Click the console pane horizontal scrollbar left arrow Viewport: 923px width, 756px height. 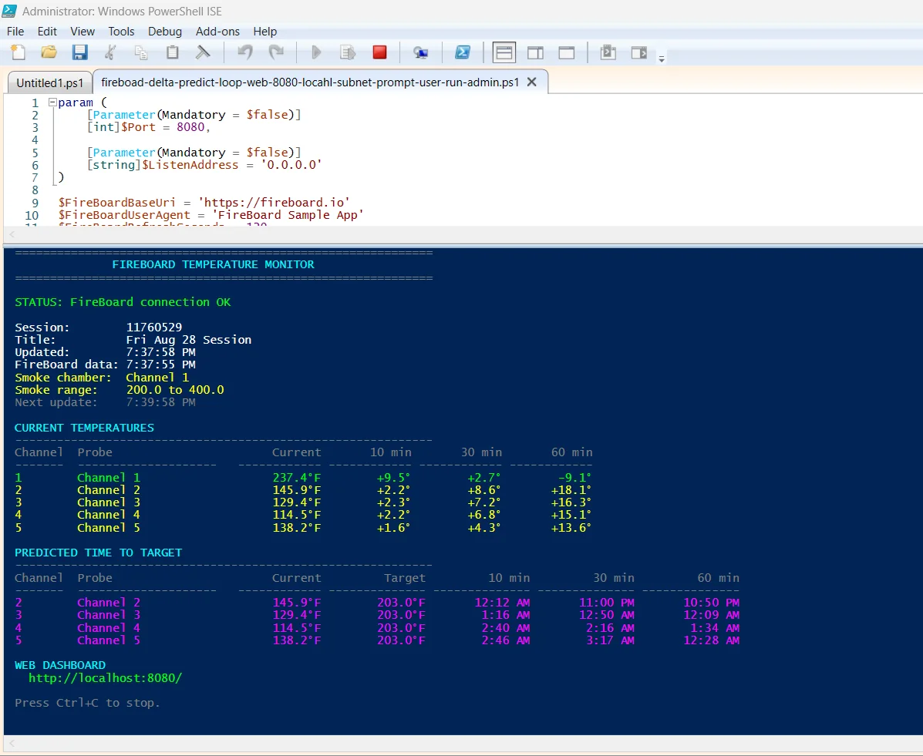(12, 744)
